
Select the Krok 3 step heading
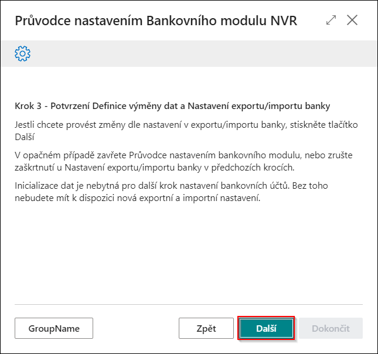coord(172,106)
